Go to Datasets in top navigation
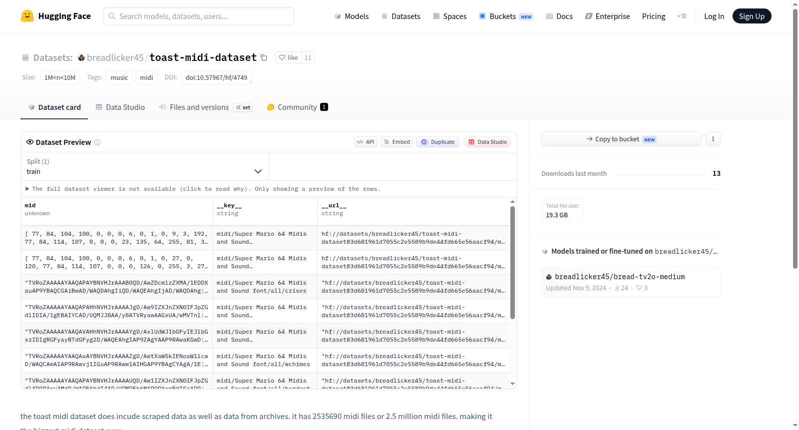 (x=400, y=16)
